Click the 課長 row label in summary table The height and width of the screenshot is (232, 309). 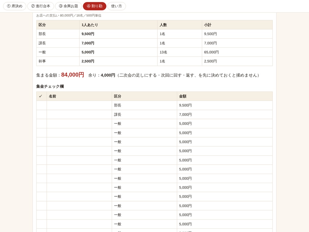click(58, 43)
